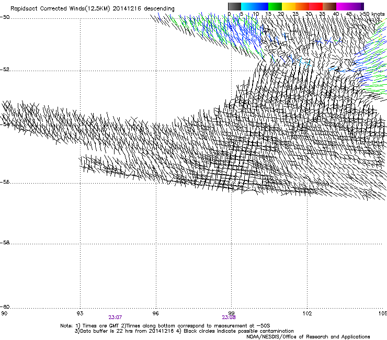387x340 pixels.
Task: Click the purple time label '23:08'
Action: (229, 318)
